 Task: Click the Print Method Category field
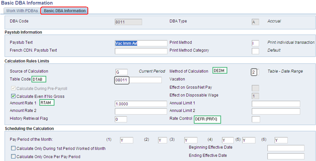click(255, 51)
